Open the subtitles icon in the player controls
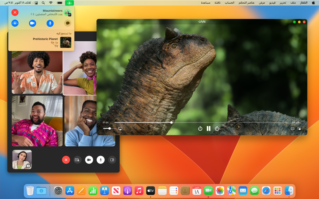The image size is (319, 199). (292, 129)
